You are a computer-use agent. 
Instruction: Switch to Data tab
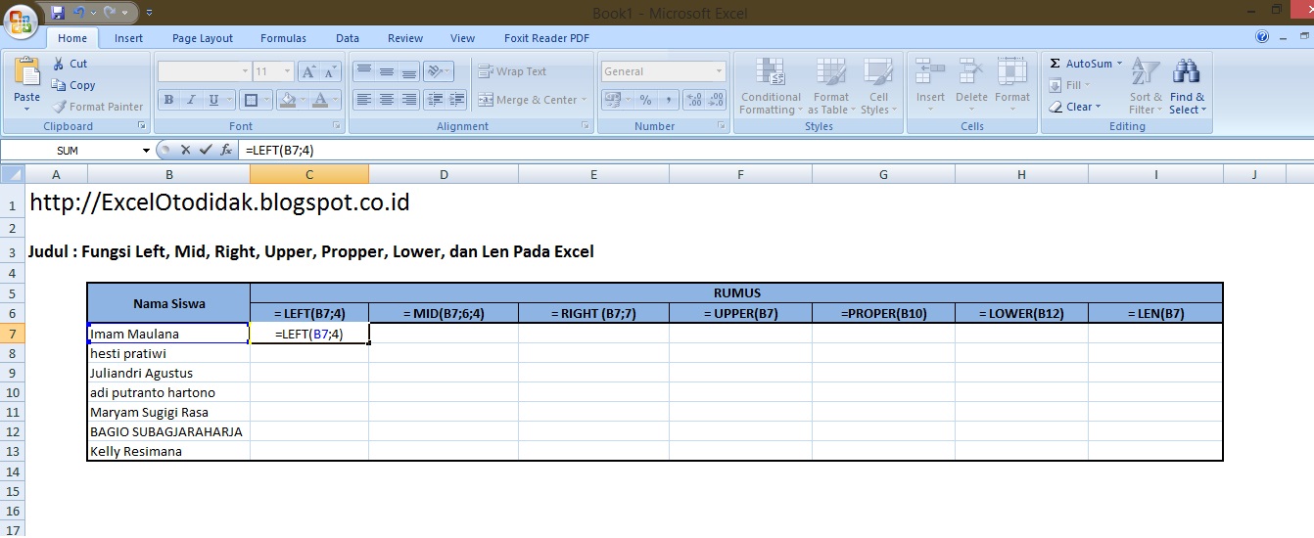click(348, 38)
